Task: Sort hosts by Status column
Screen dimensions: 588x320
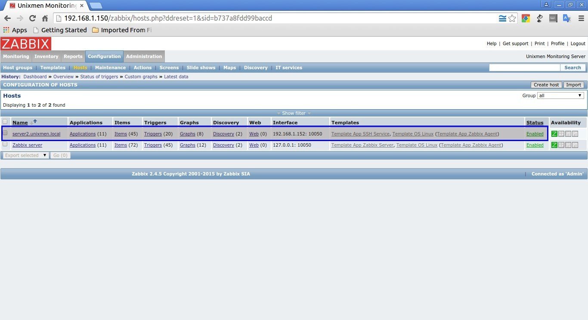Action: [534, 123]
